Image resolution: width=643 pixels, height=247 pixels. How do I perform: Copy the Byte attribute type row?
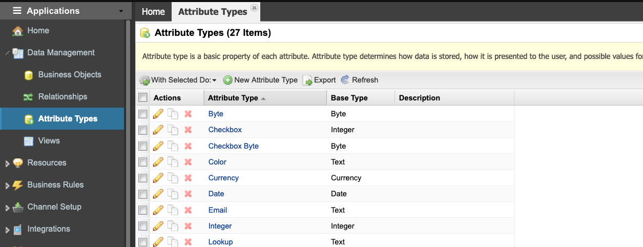[x=173, y=114]
